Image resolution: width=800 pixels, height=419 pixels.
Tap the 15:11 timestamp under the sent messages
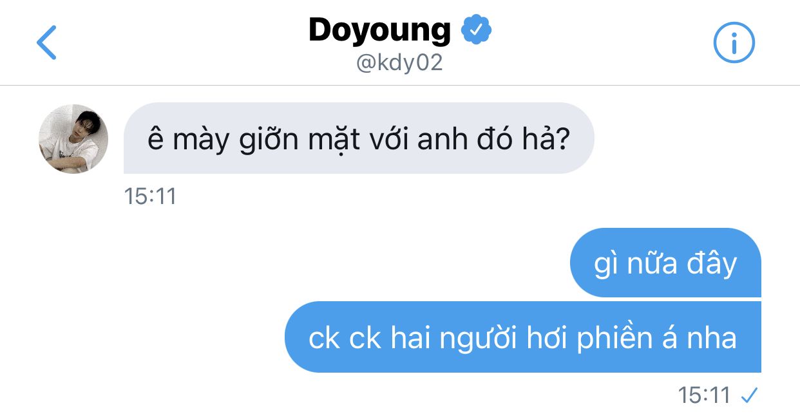[x=704, y=395]
